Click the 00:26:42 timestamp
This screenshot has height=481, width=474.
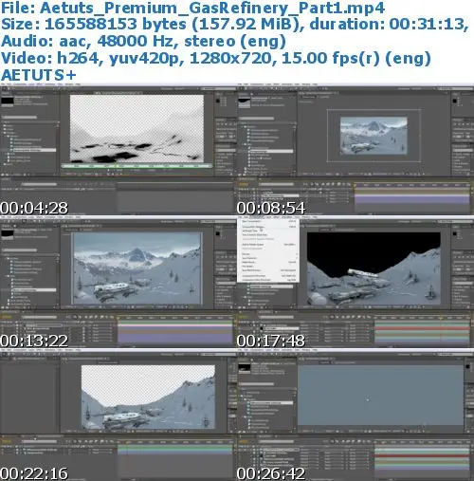(x=271, y=473)
